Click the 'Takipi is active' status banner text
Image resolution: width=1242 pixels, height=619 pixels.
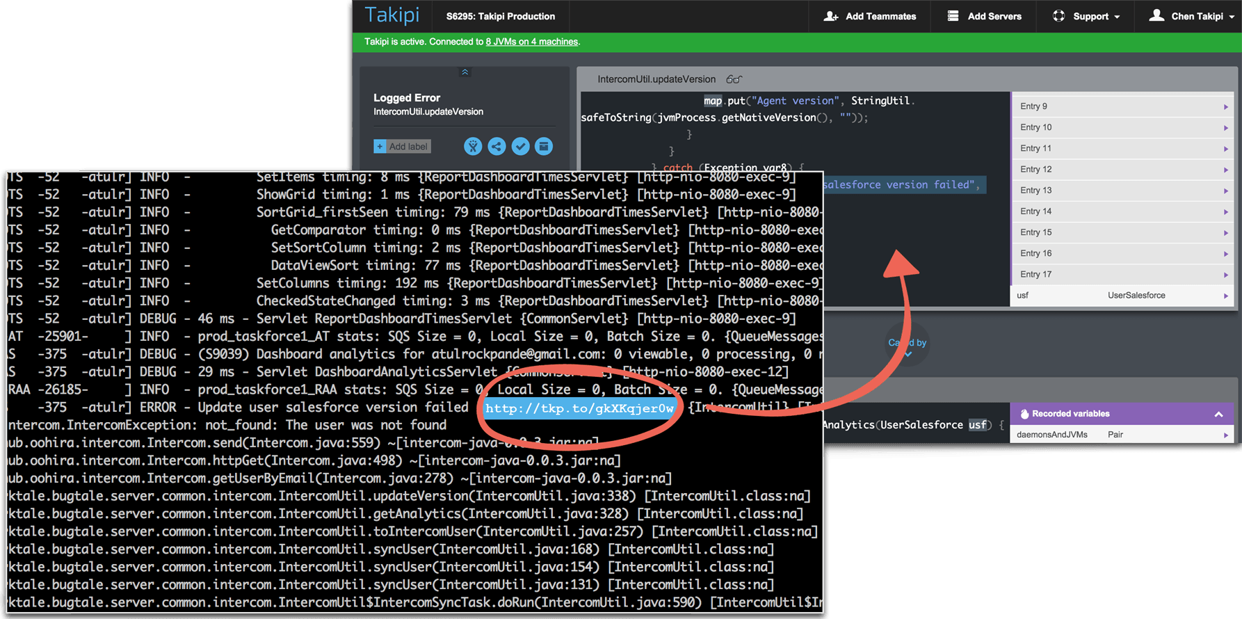472,42
